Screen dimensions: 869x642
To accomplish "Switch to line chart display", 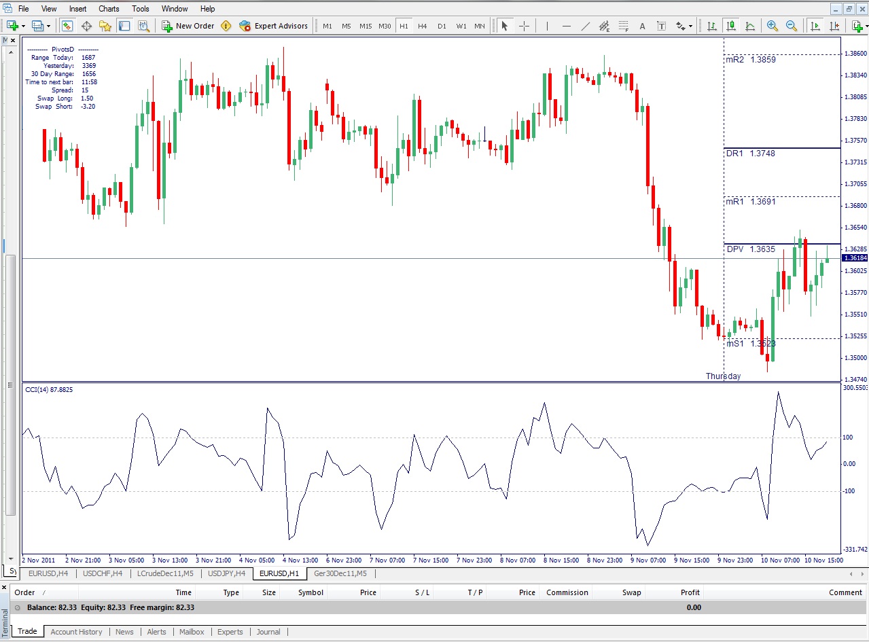I will pos(750,26).
